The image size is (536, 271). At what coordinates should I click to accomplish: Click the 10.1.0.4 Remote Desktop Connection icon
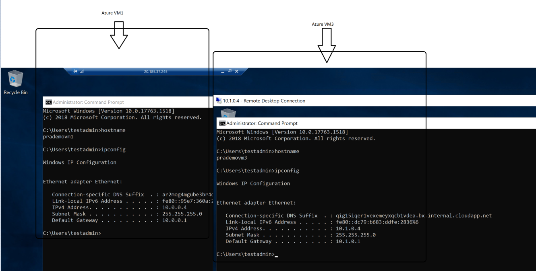pos(219,101)
